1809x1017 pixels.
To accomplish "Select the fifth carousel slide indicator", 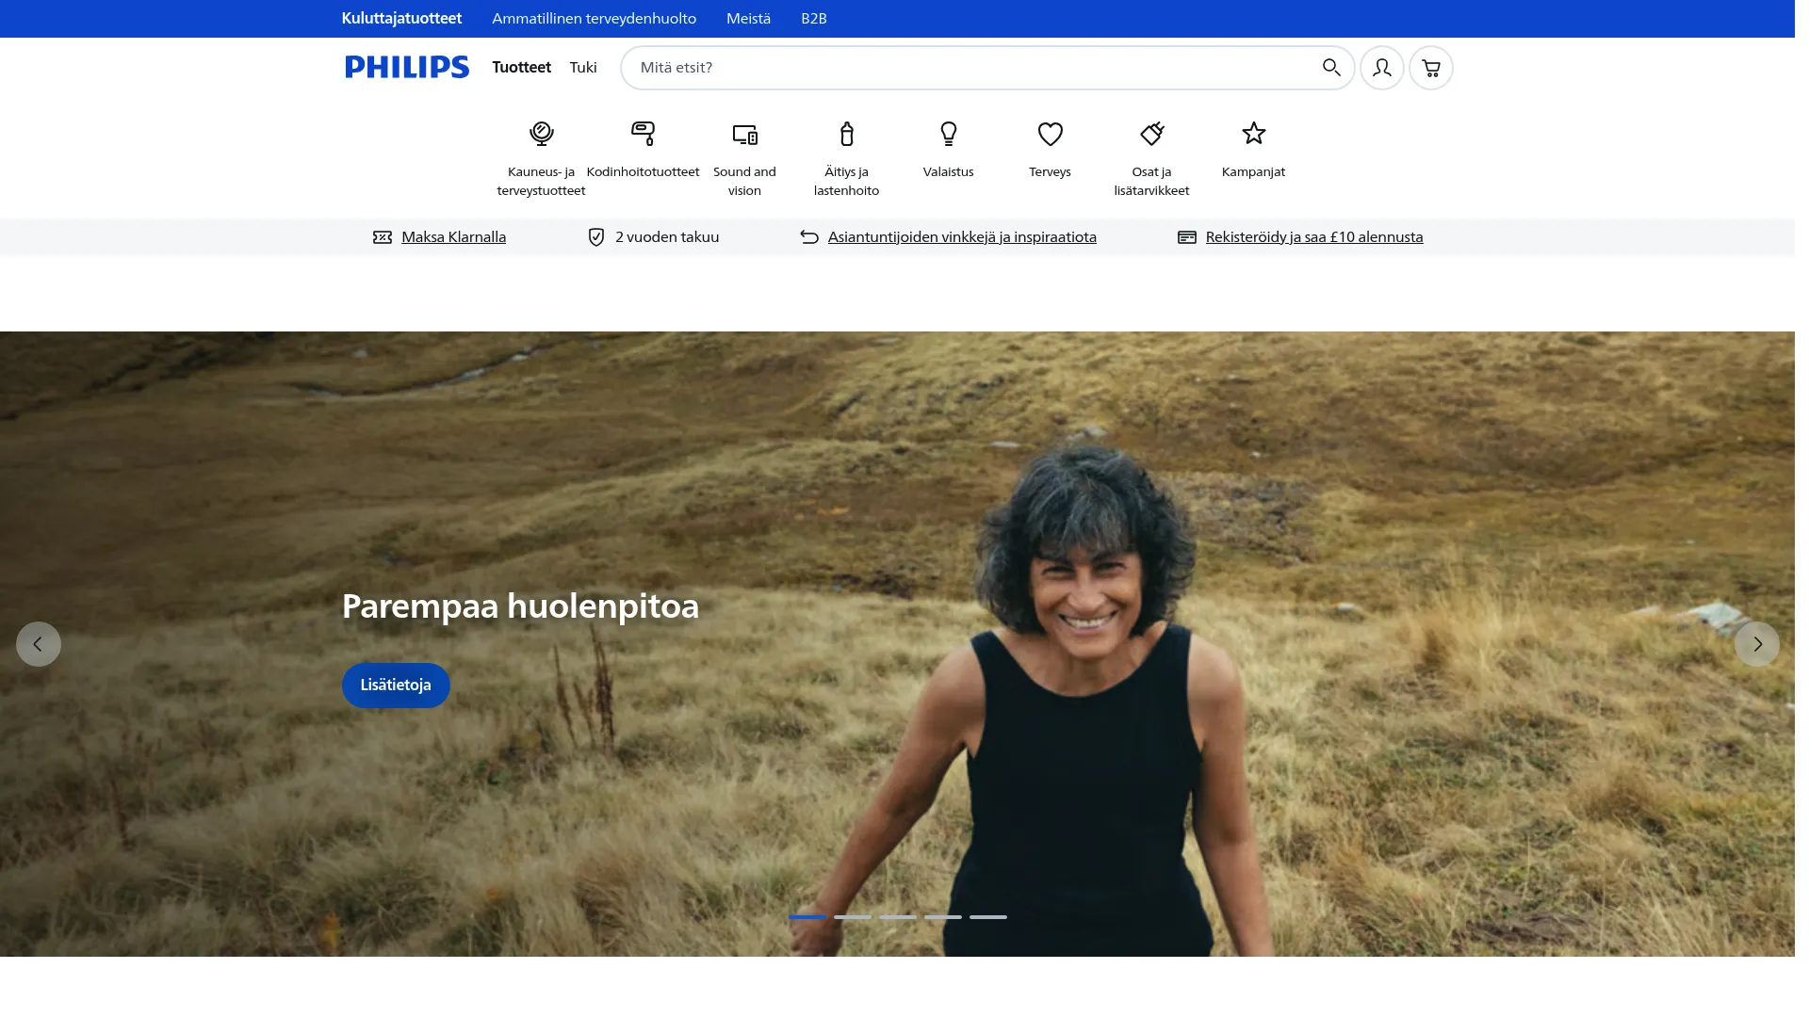I will [988, 917].
